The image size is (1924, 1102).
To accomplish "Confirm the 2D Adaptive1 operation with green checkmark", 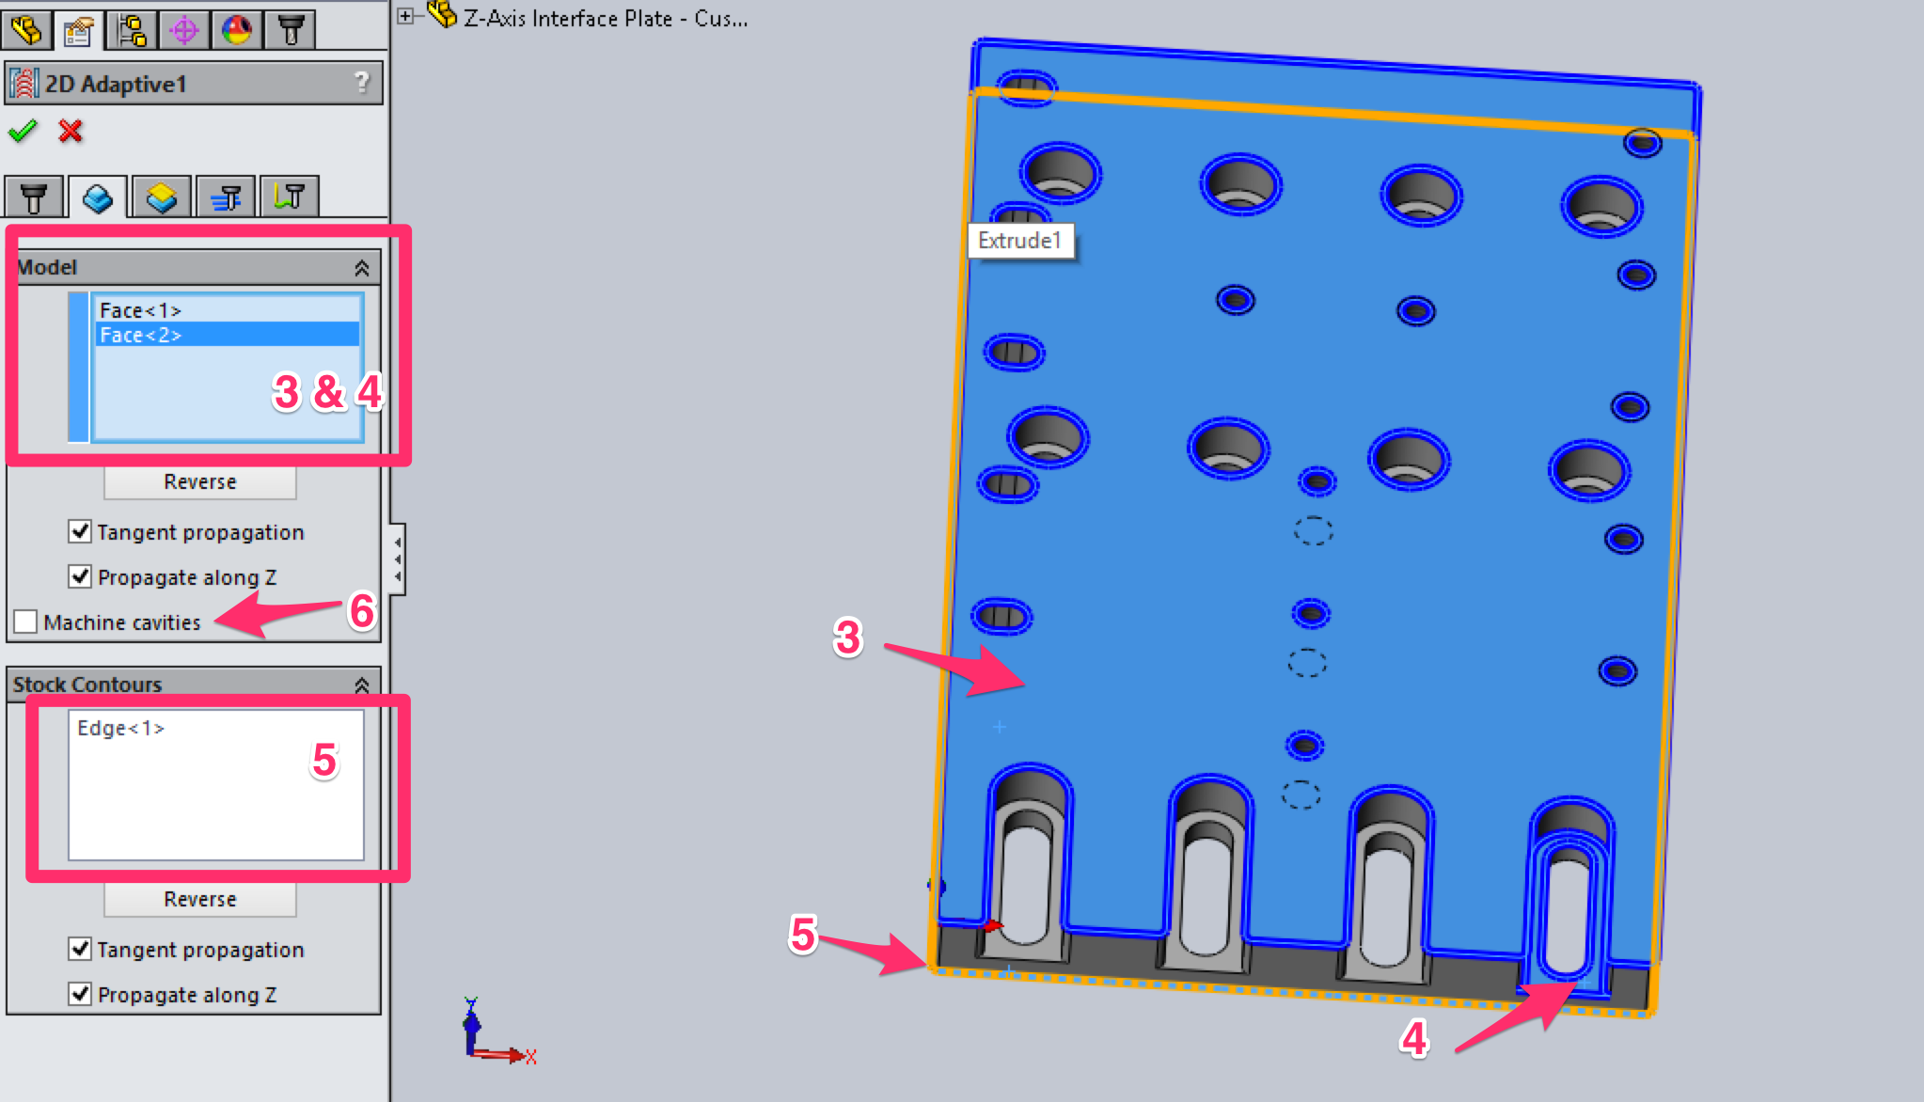I will click(x=25, y=132).
